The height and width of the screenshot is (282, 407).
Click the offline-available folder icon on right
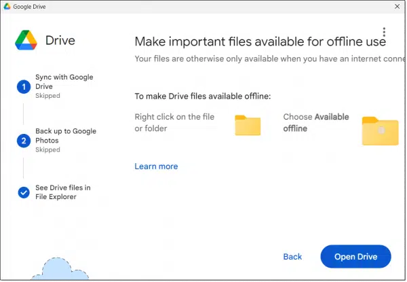(380, 130)
